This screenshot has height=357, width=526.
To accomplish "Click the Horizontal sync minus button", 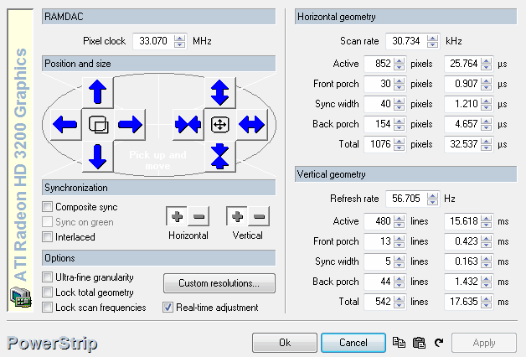I will (x=199, y=216).
